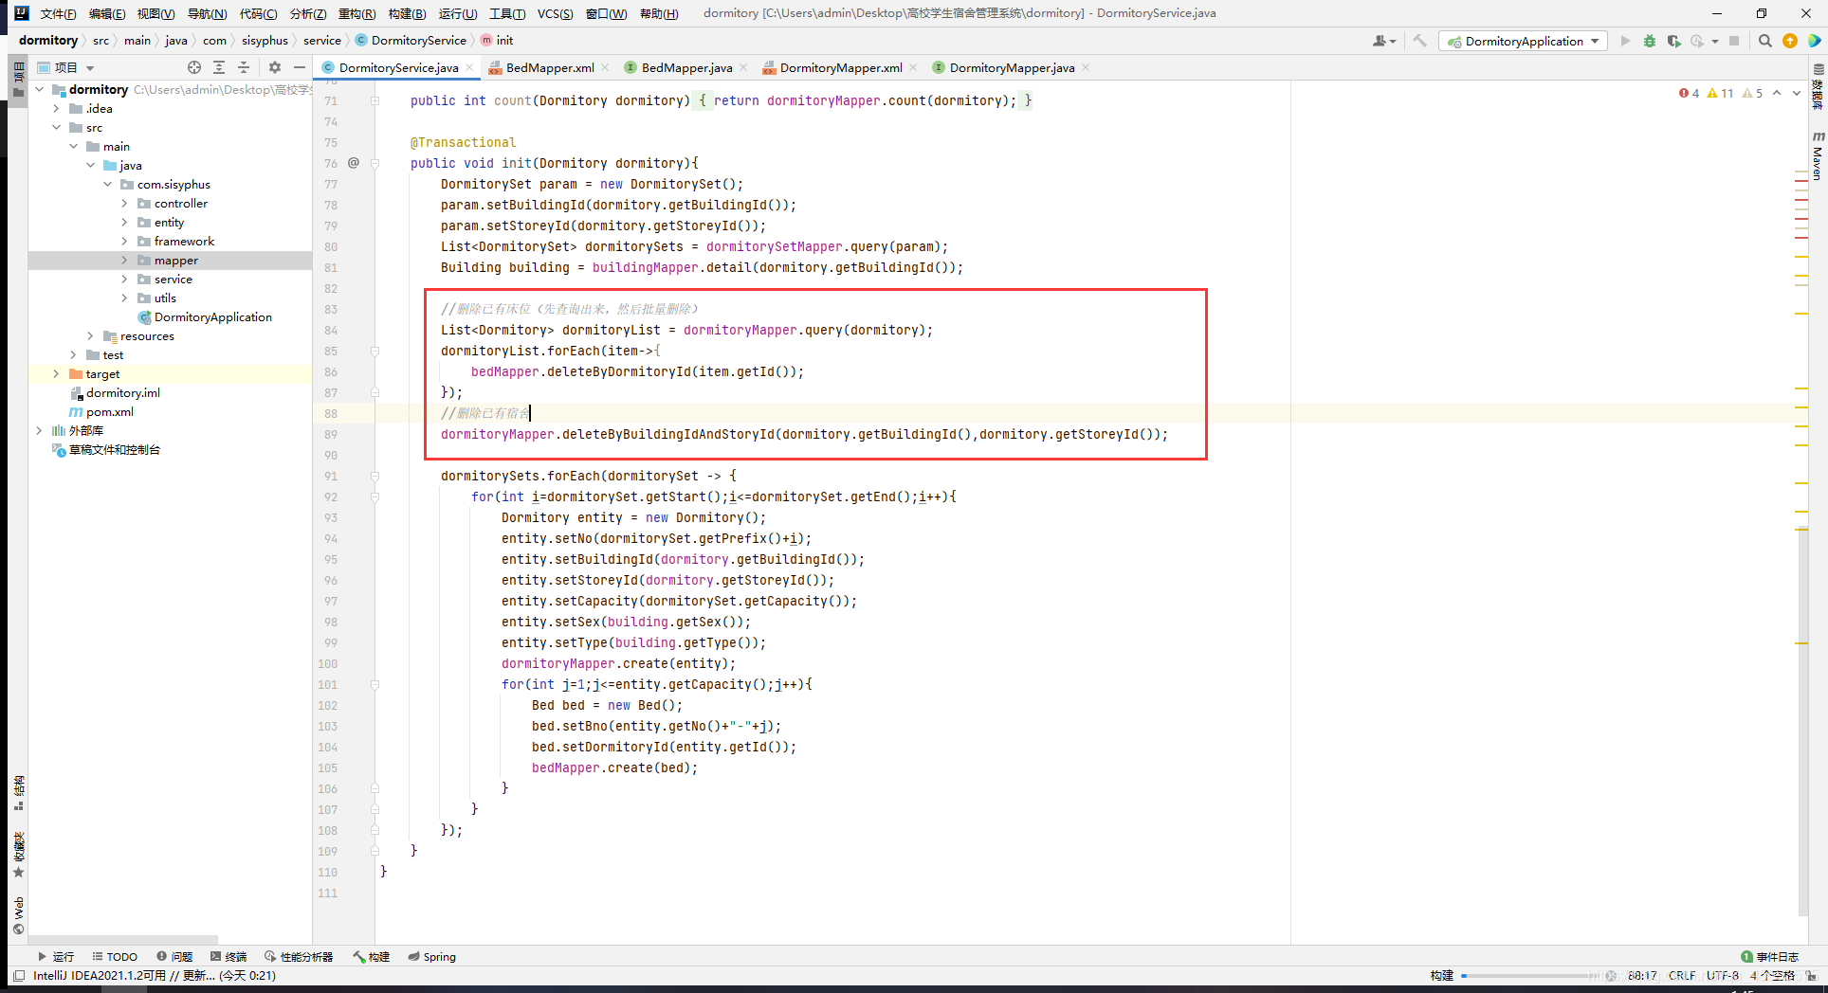Click the UTF-8 encoding status widget
Viewport: 1828px width, 993px height.
tap(1723, 976)
